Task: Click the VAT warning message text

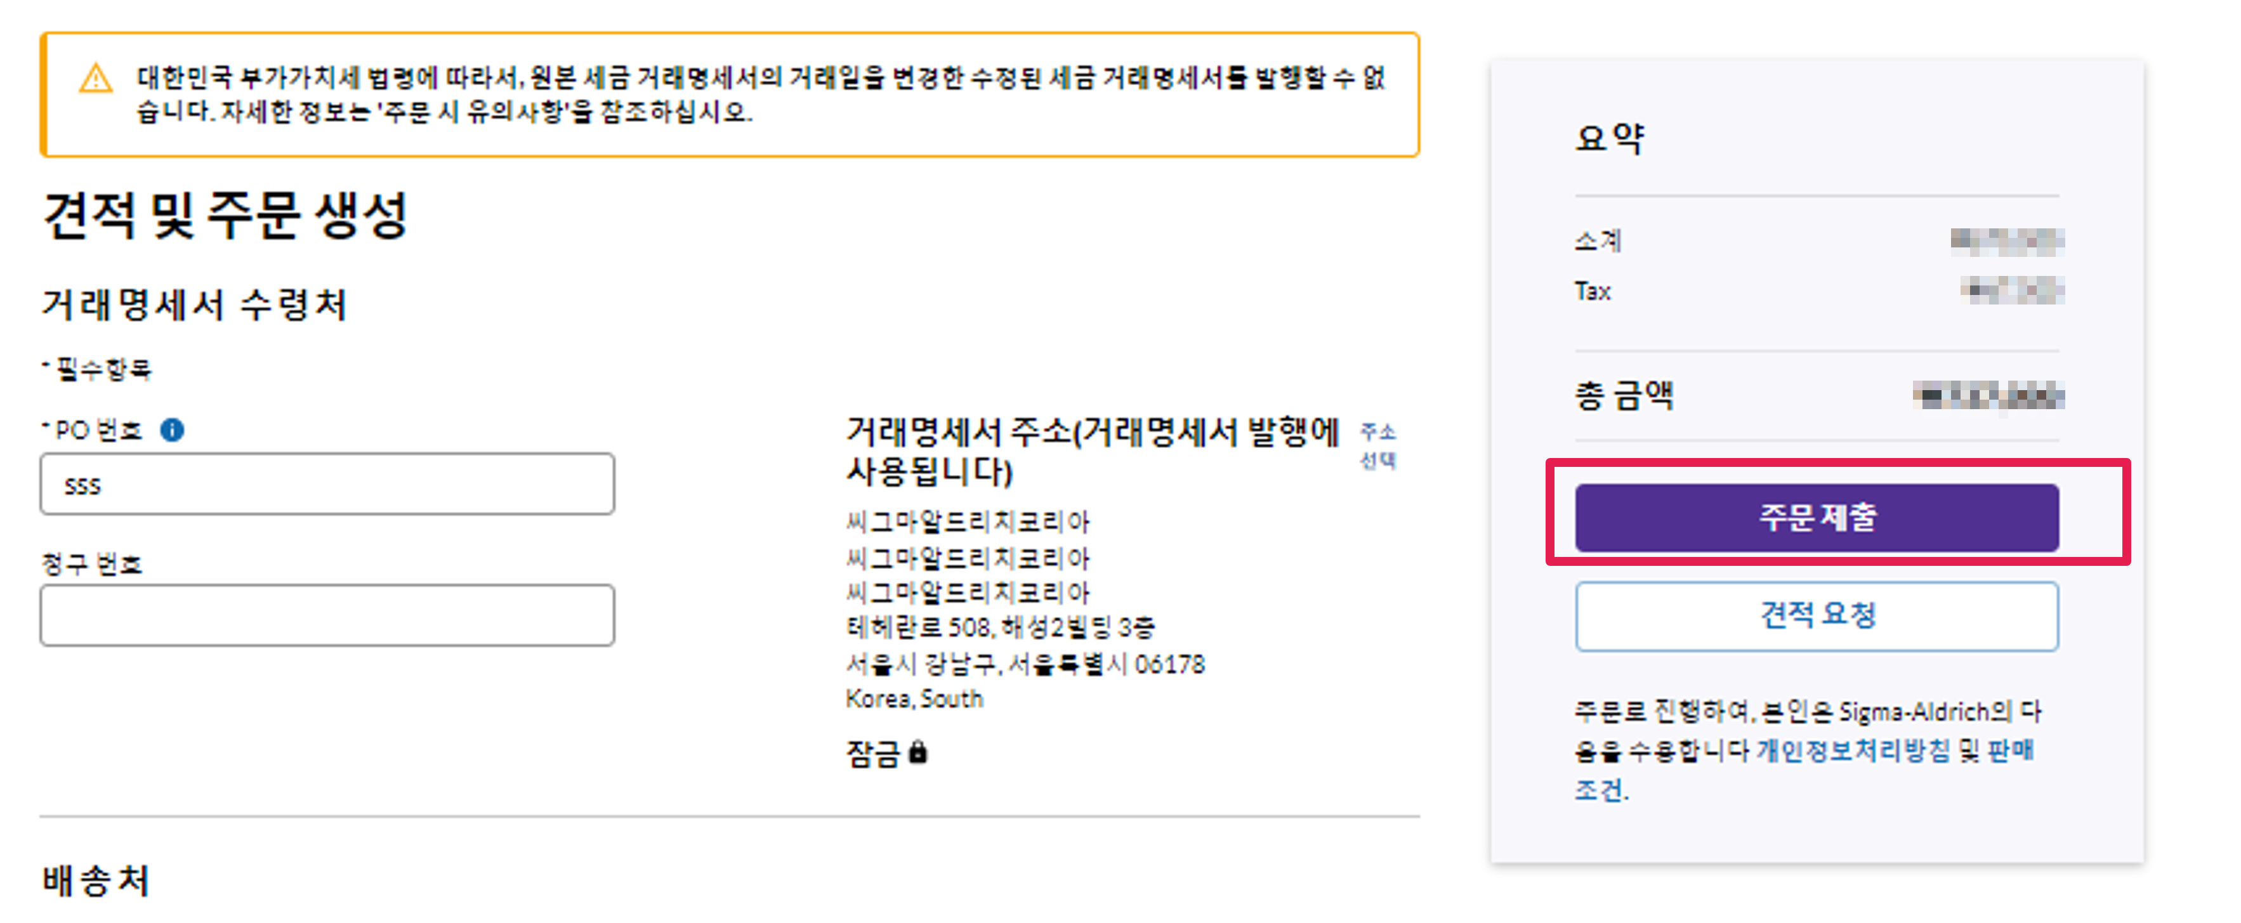Action: [x=757, y=94]
